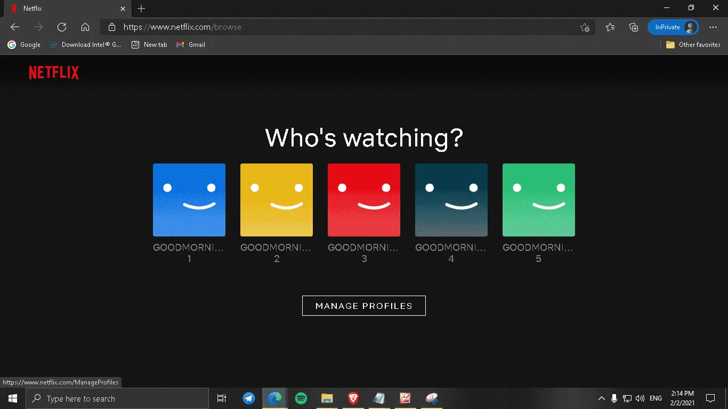Open the Snipping Tool taskbar icon
The image size is (728, 409).
click(432, 398)
